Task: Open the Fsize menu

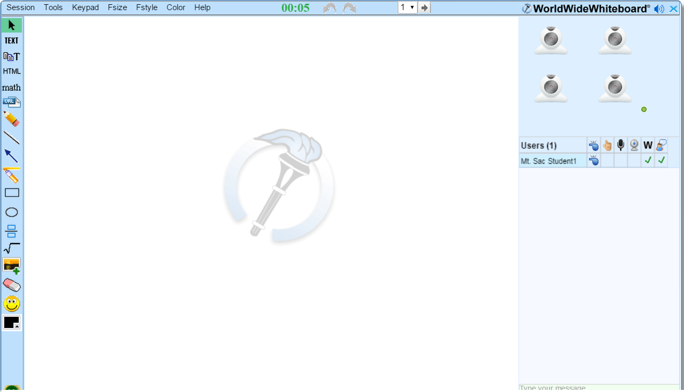Action: coord(117,7)
